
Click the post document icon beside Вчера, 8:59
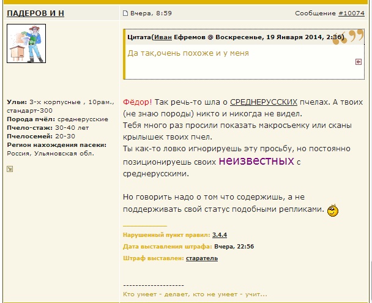pyautogui.click(x=125, y=13)
